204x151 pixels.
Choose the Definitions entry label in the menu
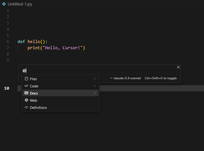point(38,108)
